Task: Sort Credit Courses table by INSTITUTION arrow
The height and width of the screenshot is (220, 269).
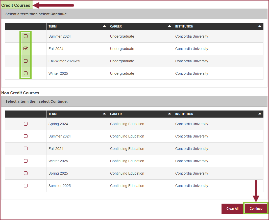Action: [x=260, y=26]
